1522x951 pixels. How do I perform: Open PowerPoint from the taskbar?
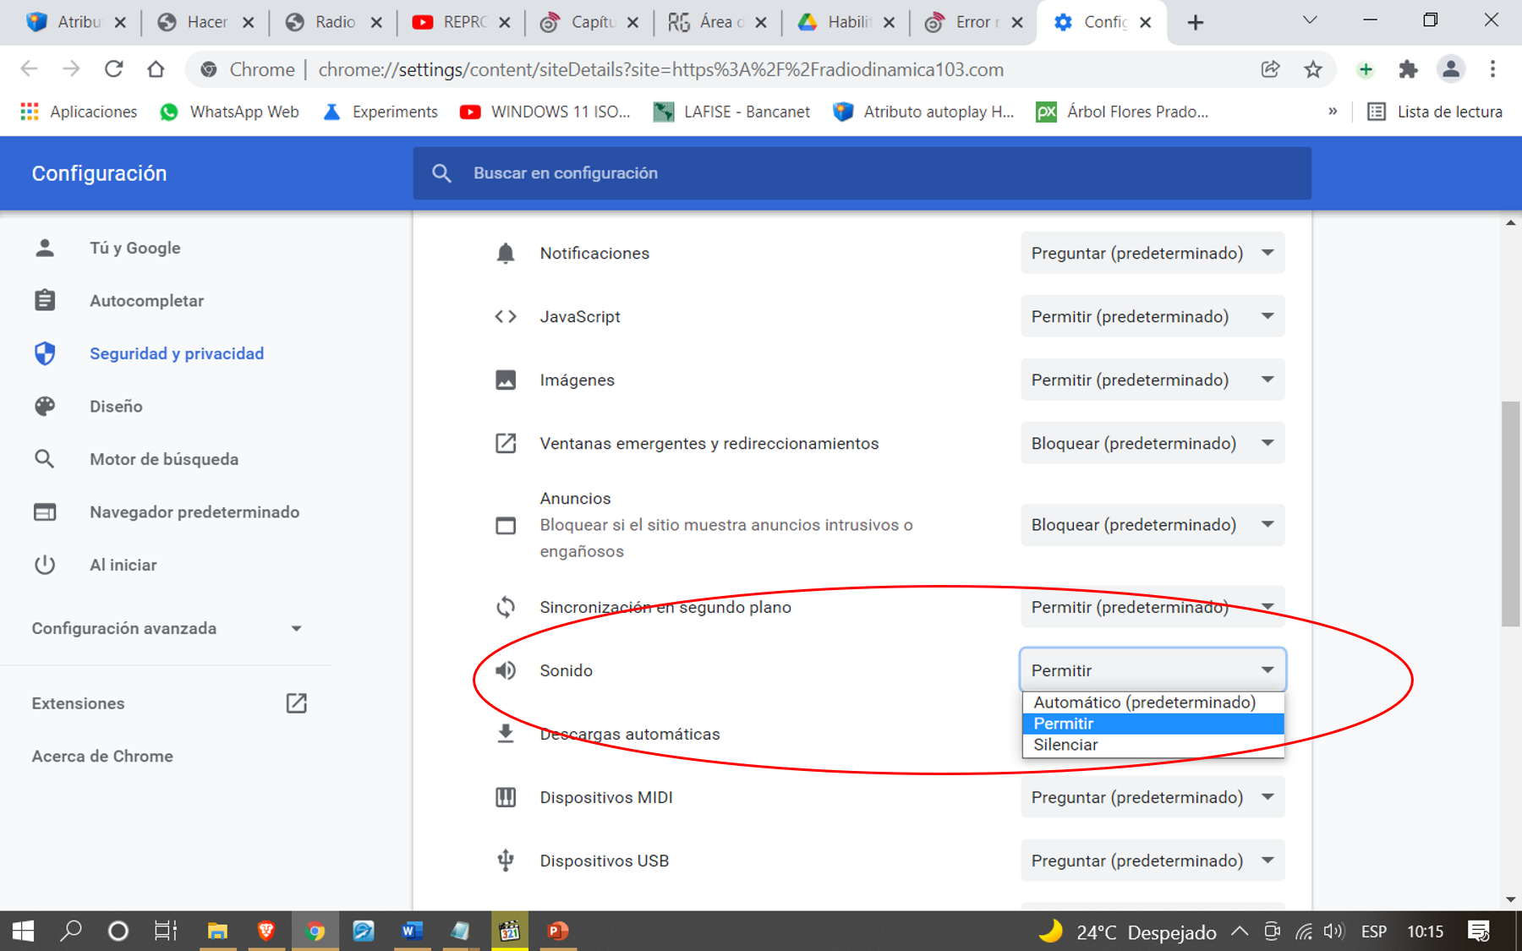tap(557, 931)
